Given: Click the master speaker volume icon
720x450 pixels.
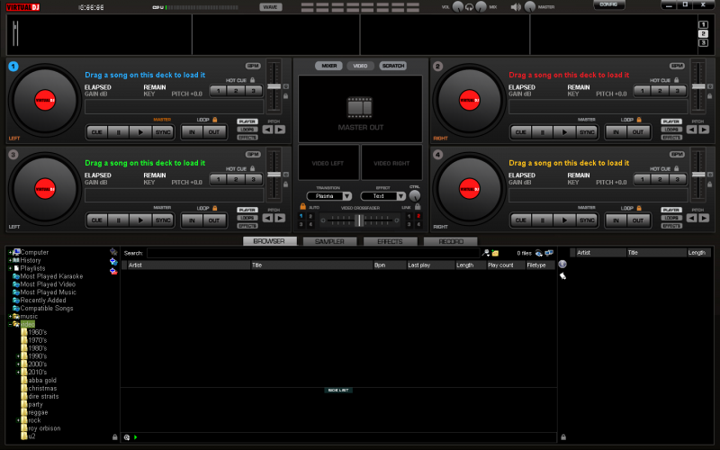Looking at the screenshot, I should coord(516,7).
